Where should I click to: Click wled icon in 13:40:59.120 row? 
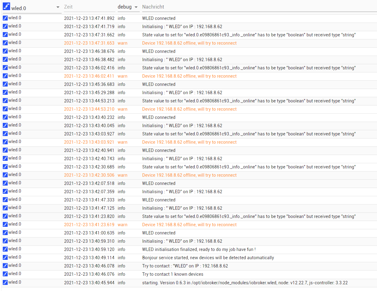coord(5,249)
